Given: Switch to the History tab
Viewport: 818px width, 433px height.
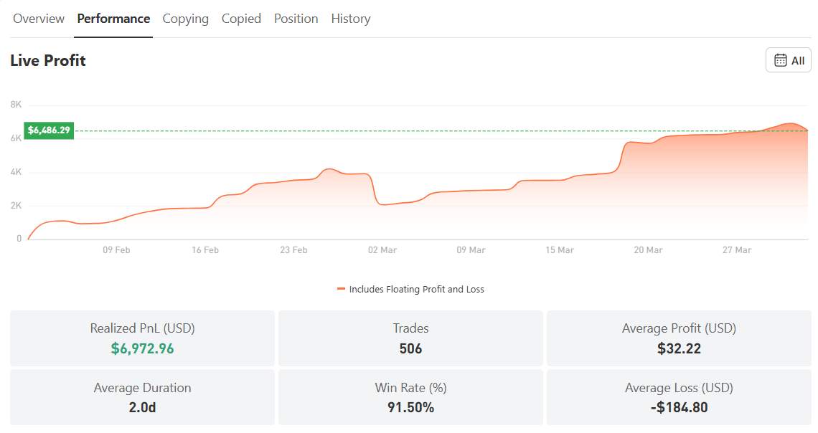Looking at the screenshot, I should click(350, 19).
